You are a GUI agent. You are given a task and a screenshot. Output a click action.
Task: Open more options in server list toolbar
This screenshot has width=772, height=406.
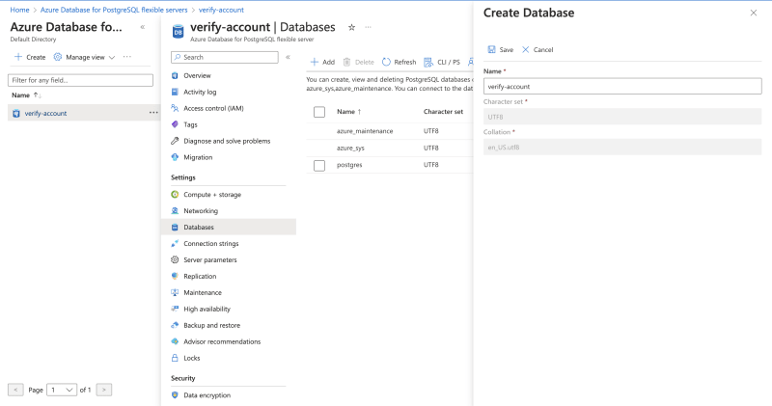(x=127, y=57)
